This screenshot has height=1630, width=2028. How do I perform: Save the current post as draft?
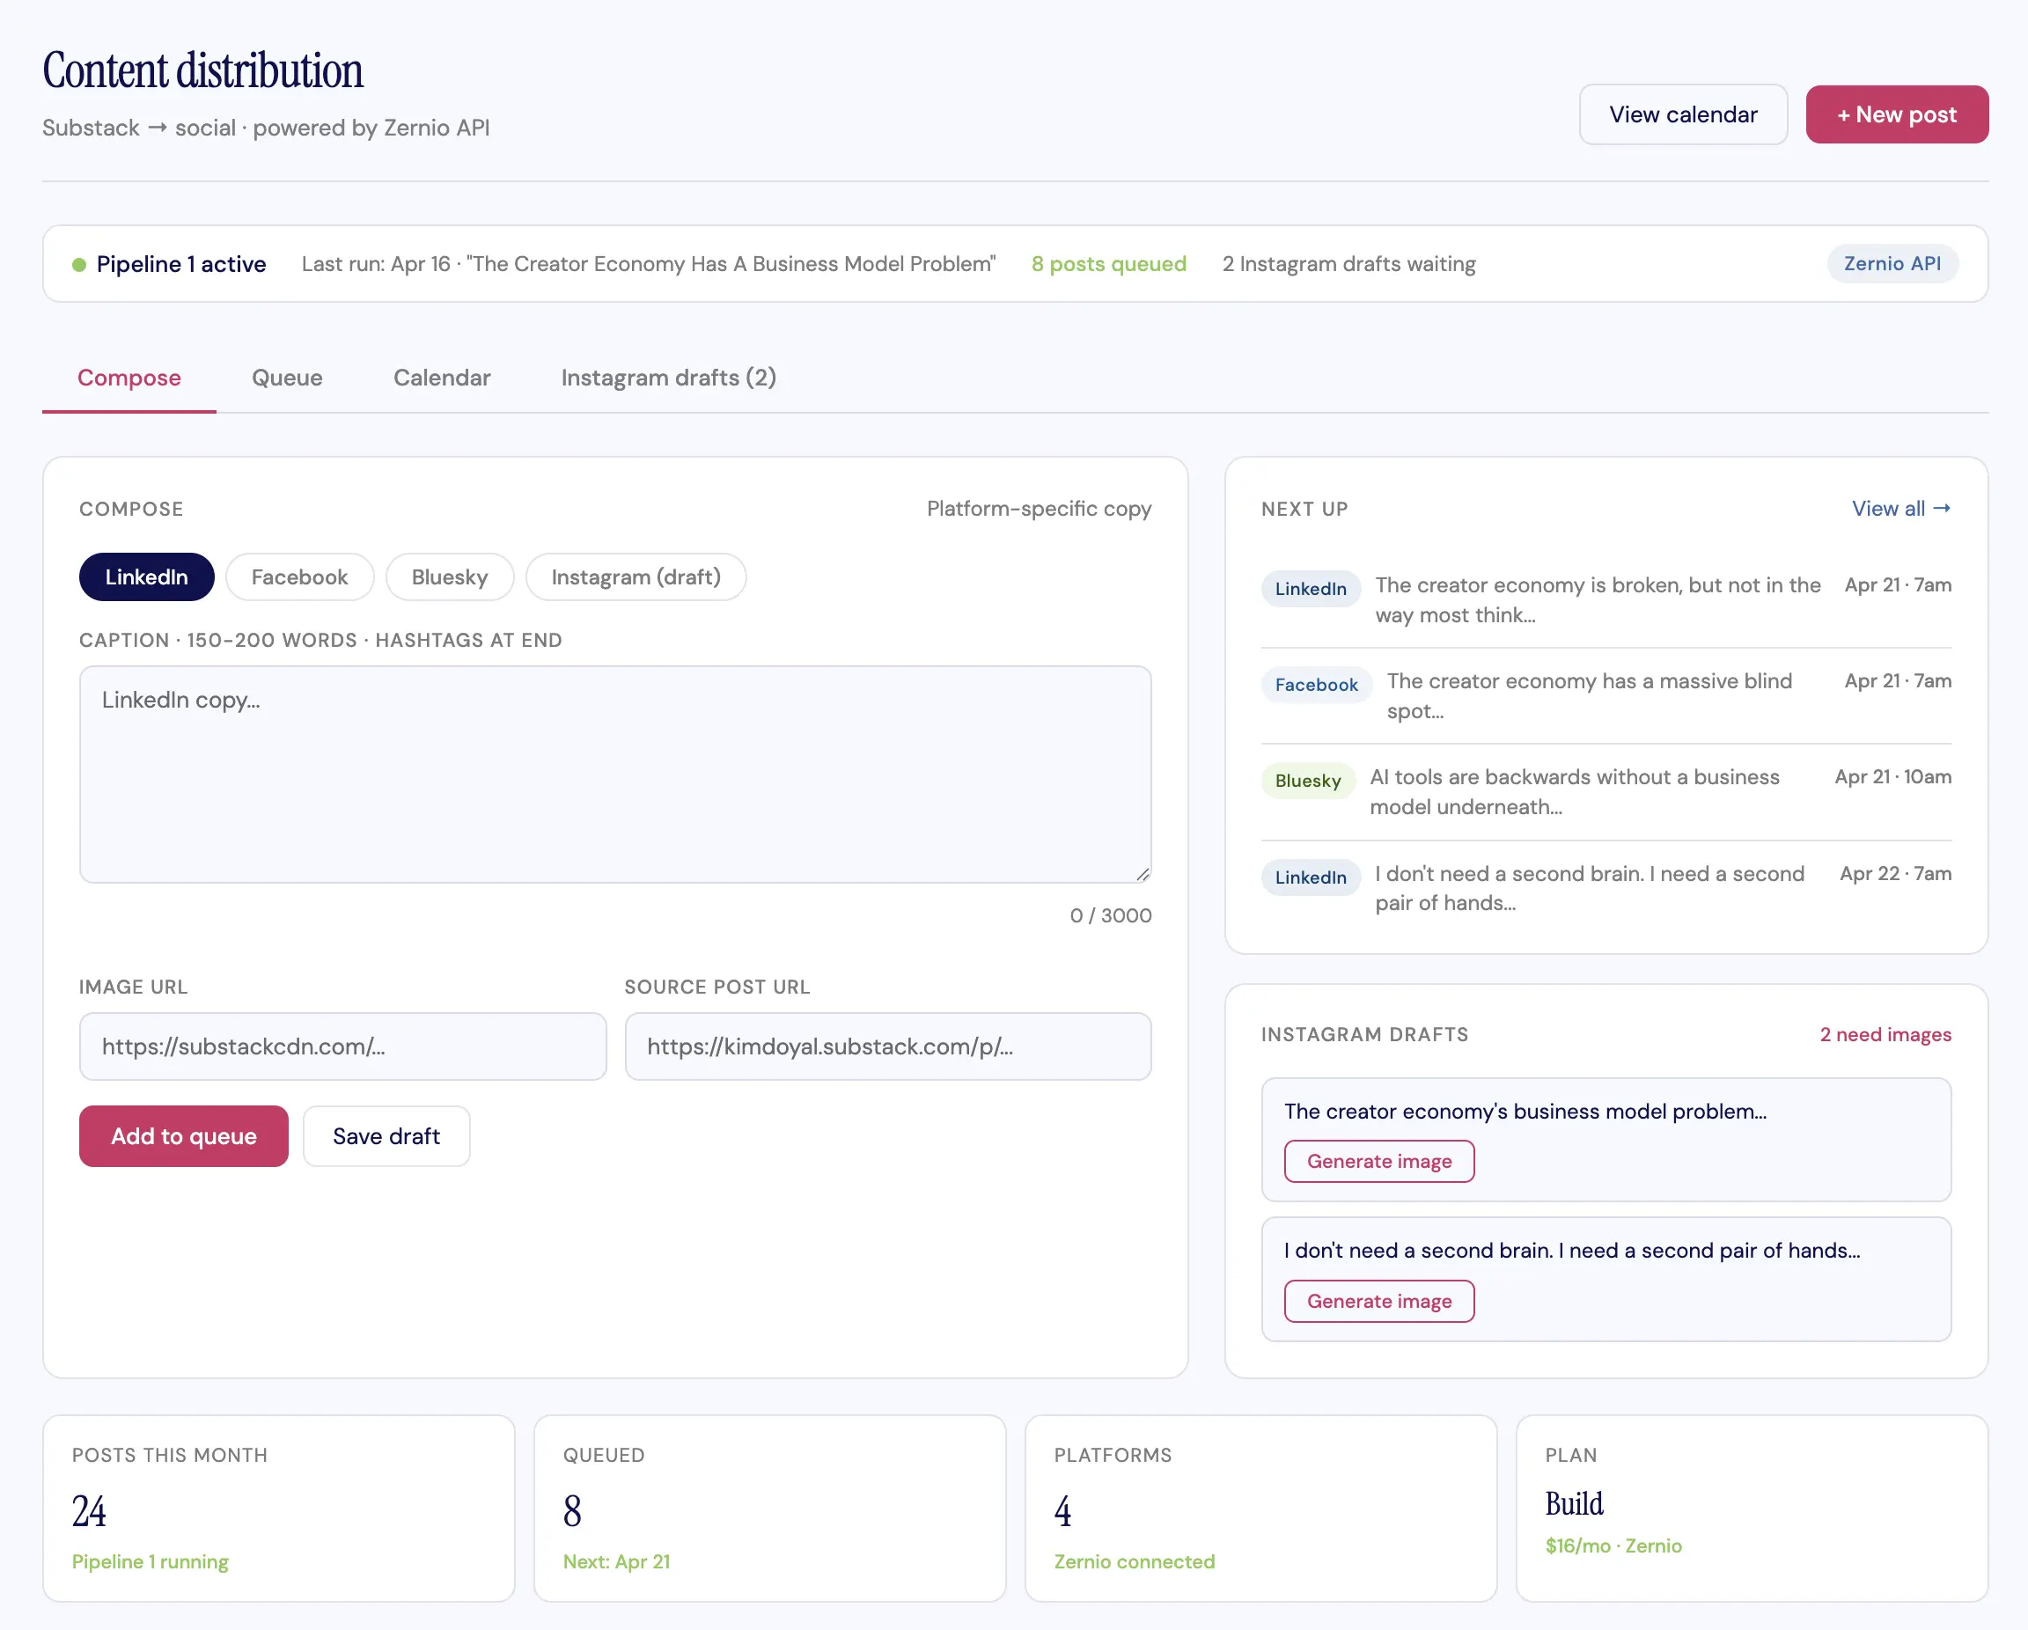386,1135
